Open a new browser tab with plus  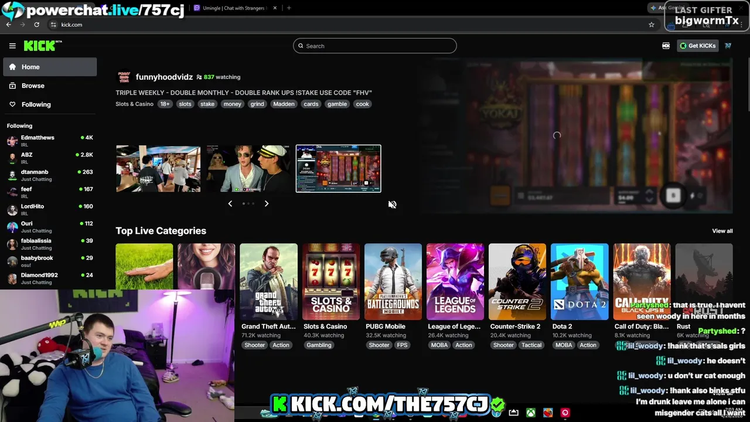289,8
